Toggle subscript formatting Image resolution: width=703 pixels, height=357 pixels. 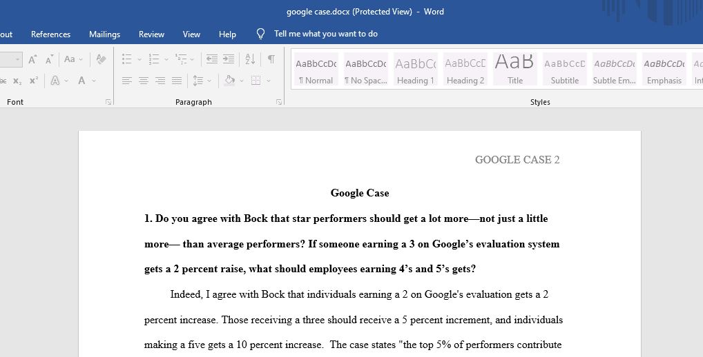point(17,81)
